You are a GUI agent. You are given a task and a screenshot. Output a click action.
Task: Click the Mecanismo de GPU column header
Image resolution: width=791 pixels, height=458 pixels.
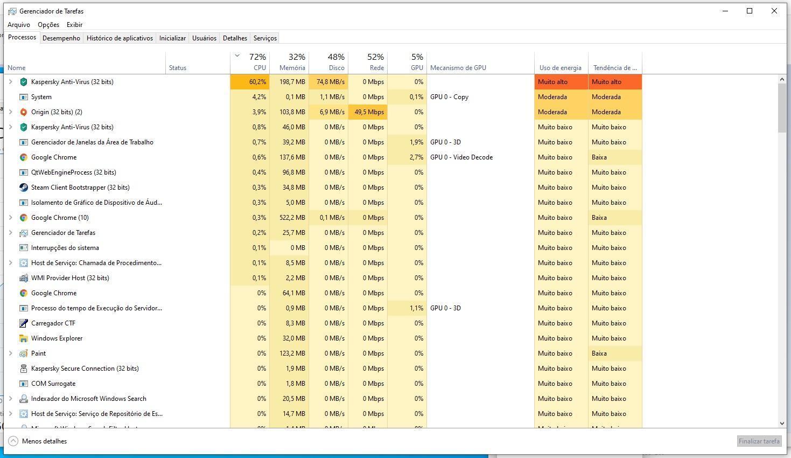[x=480, y=63]
